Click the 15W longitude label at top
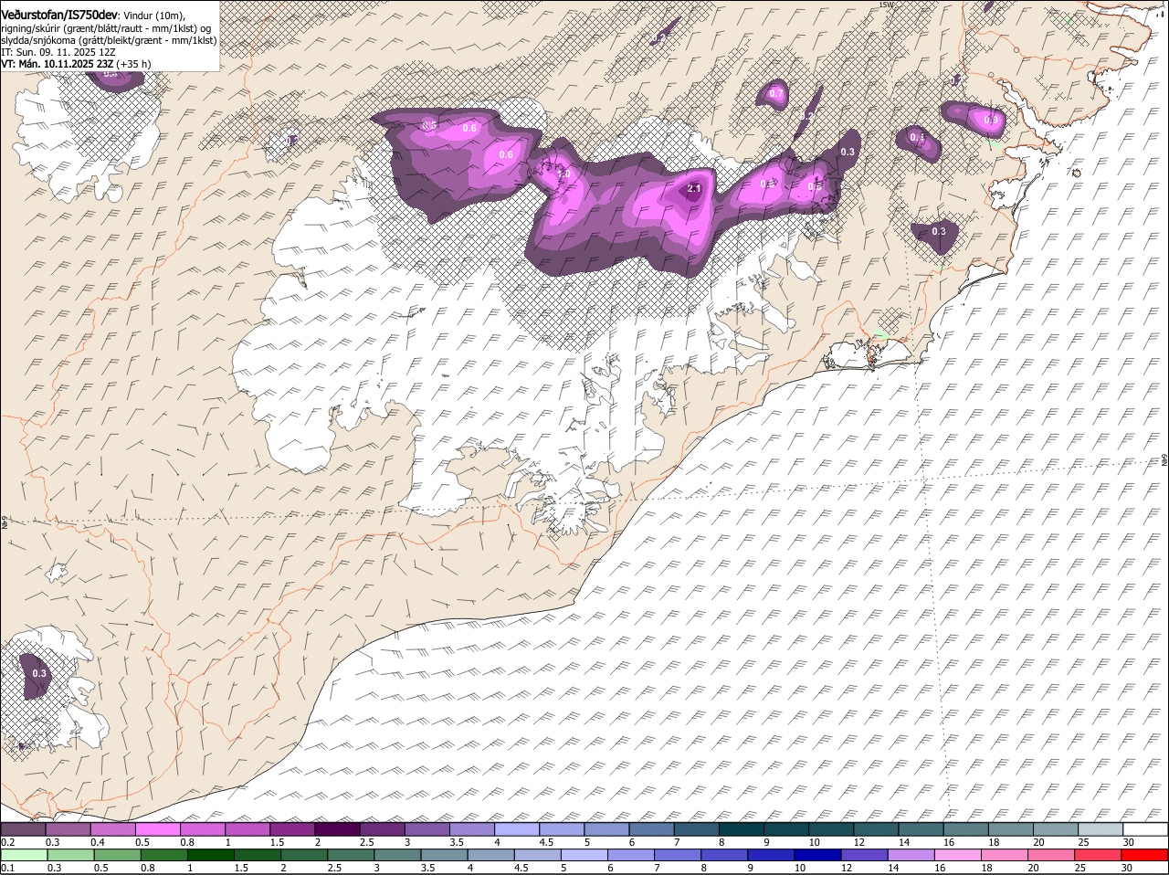 click(885, 5)
